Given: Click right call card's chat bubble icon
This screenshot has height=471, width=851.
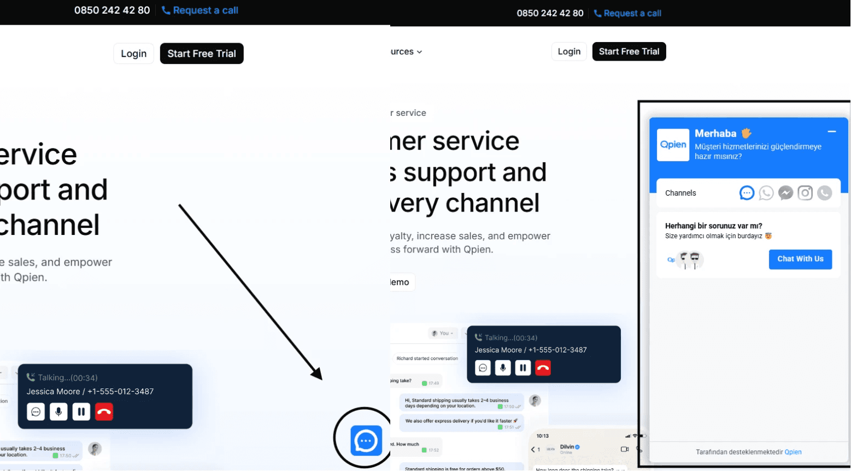Looking at the screenshot, I should 483,368.
